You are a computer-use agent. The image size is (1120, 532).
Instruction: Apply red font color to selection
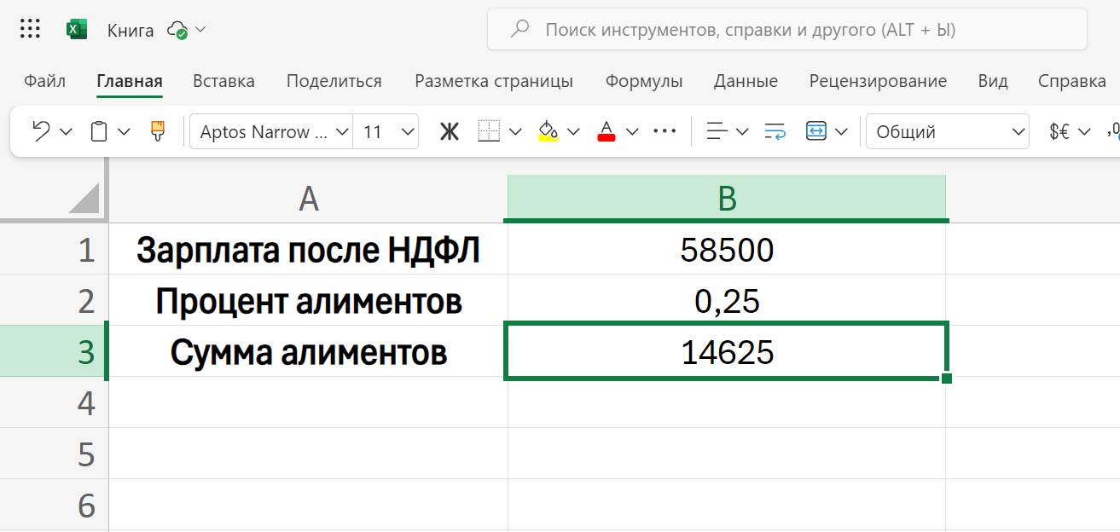click(x=607, y=130)
